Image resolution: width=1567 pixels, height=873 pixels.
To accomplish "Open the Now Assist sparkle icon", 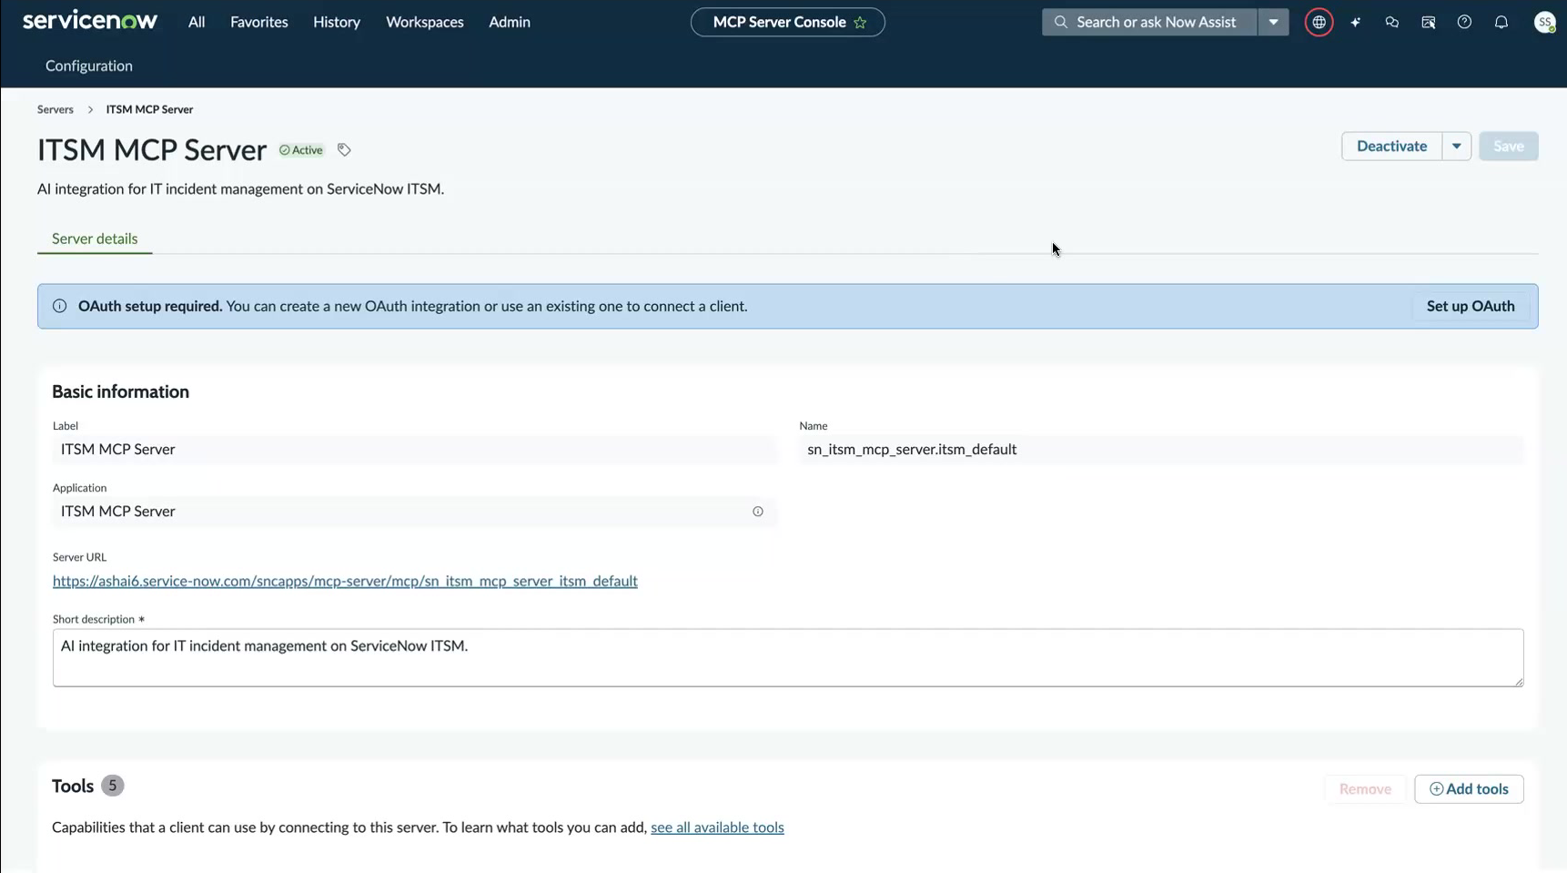I will coord(1356,22).
